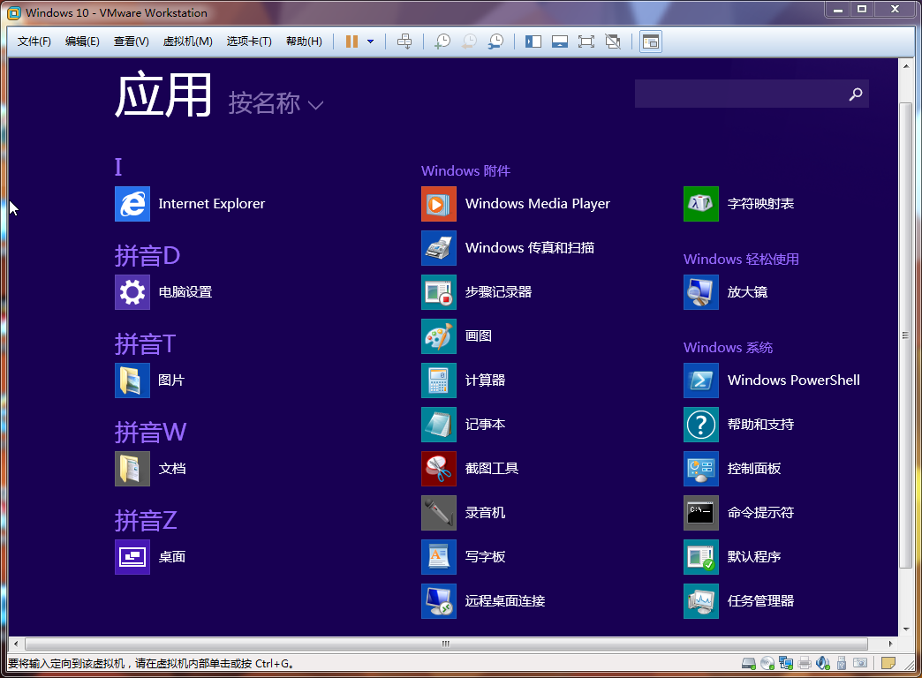Expand the 按名称 sort dropdown
922x678 pixels.
coord(276,103)
